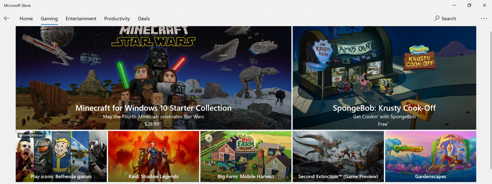Select the Gaming tab
Viewport: 492px width, 184px height.
click(x=49, y=19)
